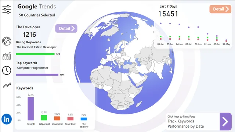Click 'The Greatest Estate Developer' keyword

pos(36,47)
